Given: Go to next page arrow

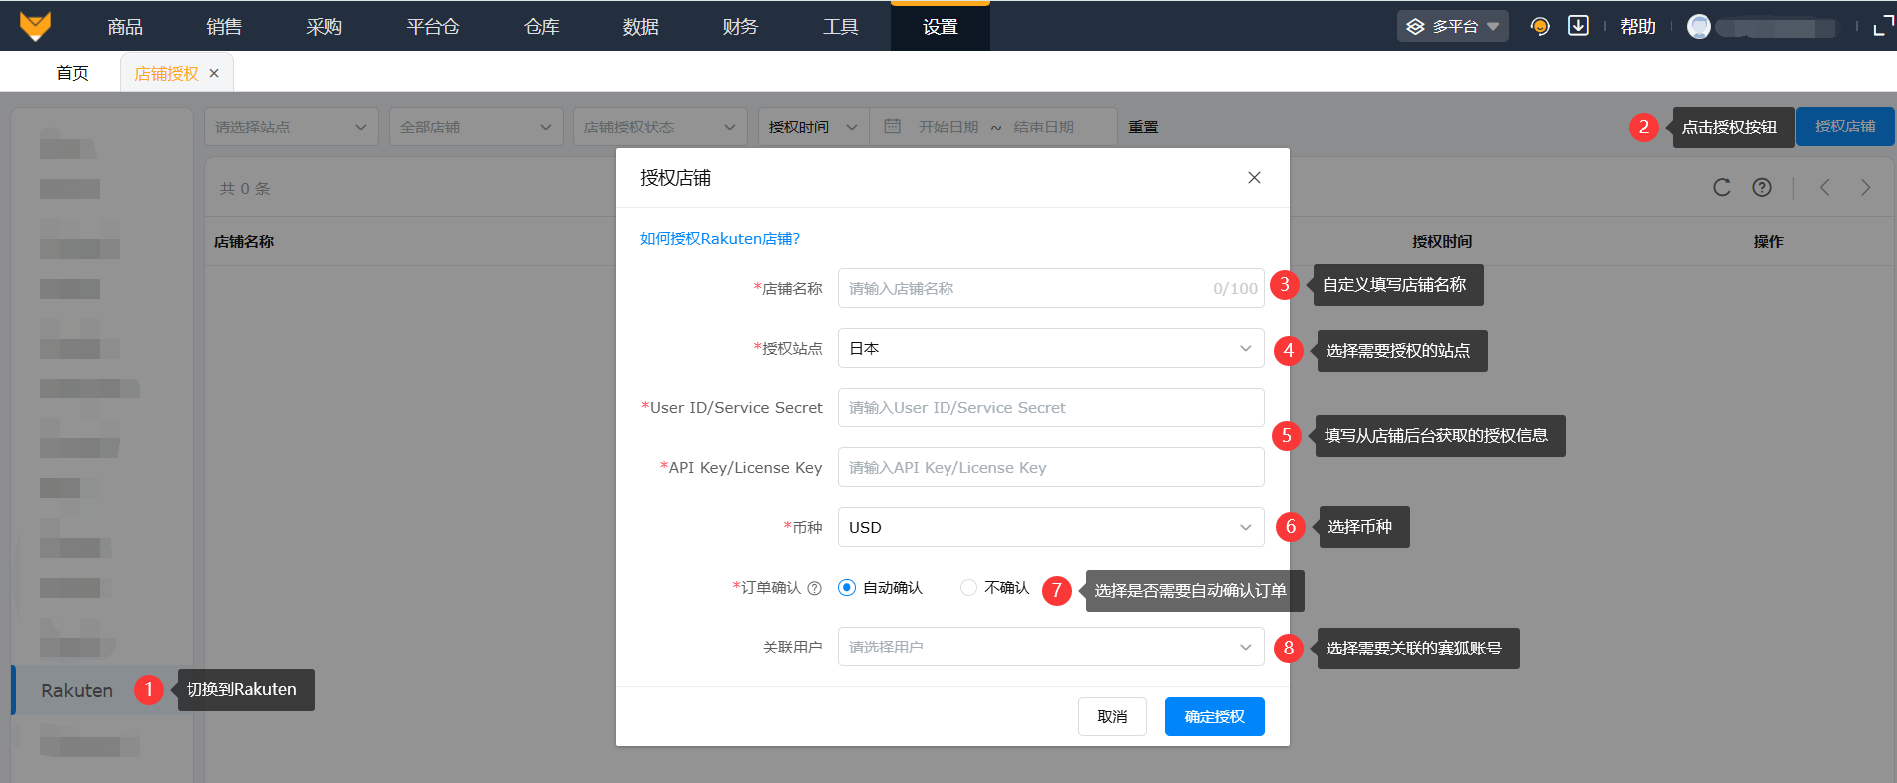Looking at the screenshot, I should [x=1865, y=188].
